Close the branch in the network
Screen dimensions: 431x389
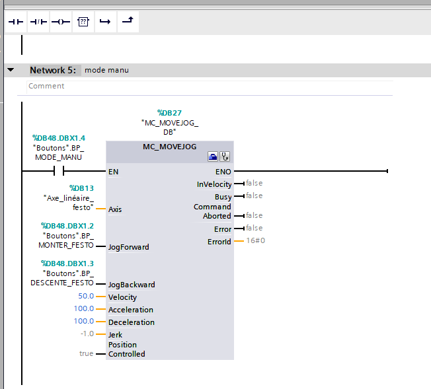click(128, 22)
